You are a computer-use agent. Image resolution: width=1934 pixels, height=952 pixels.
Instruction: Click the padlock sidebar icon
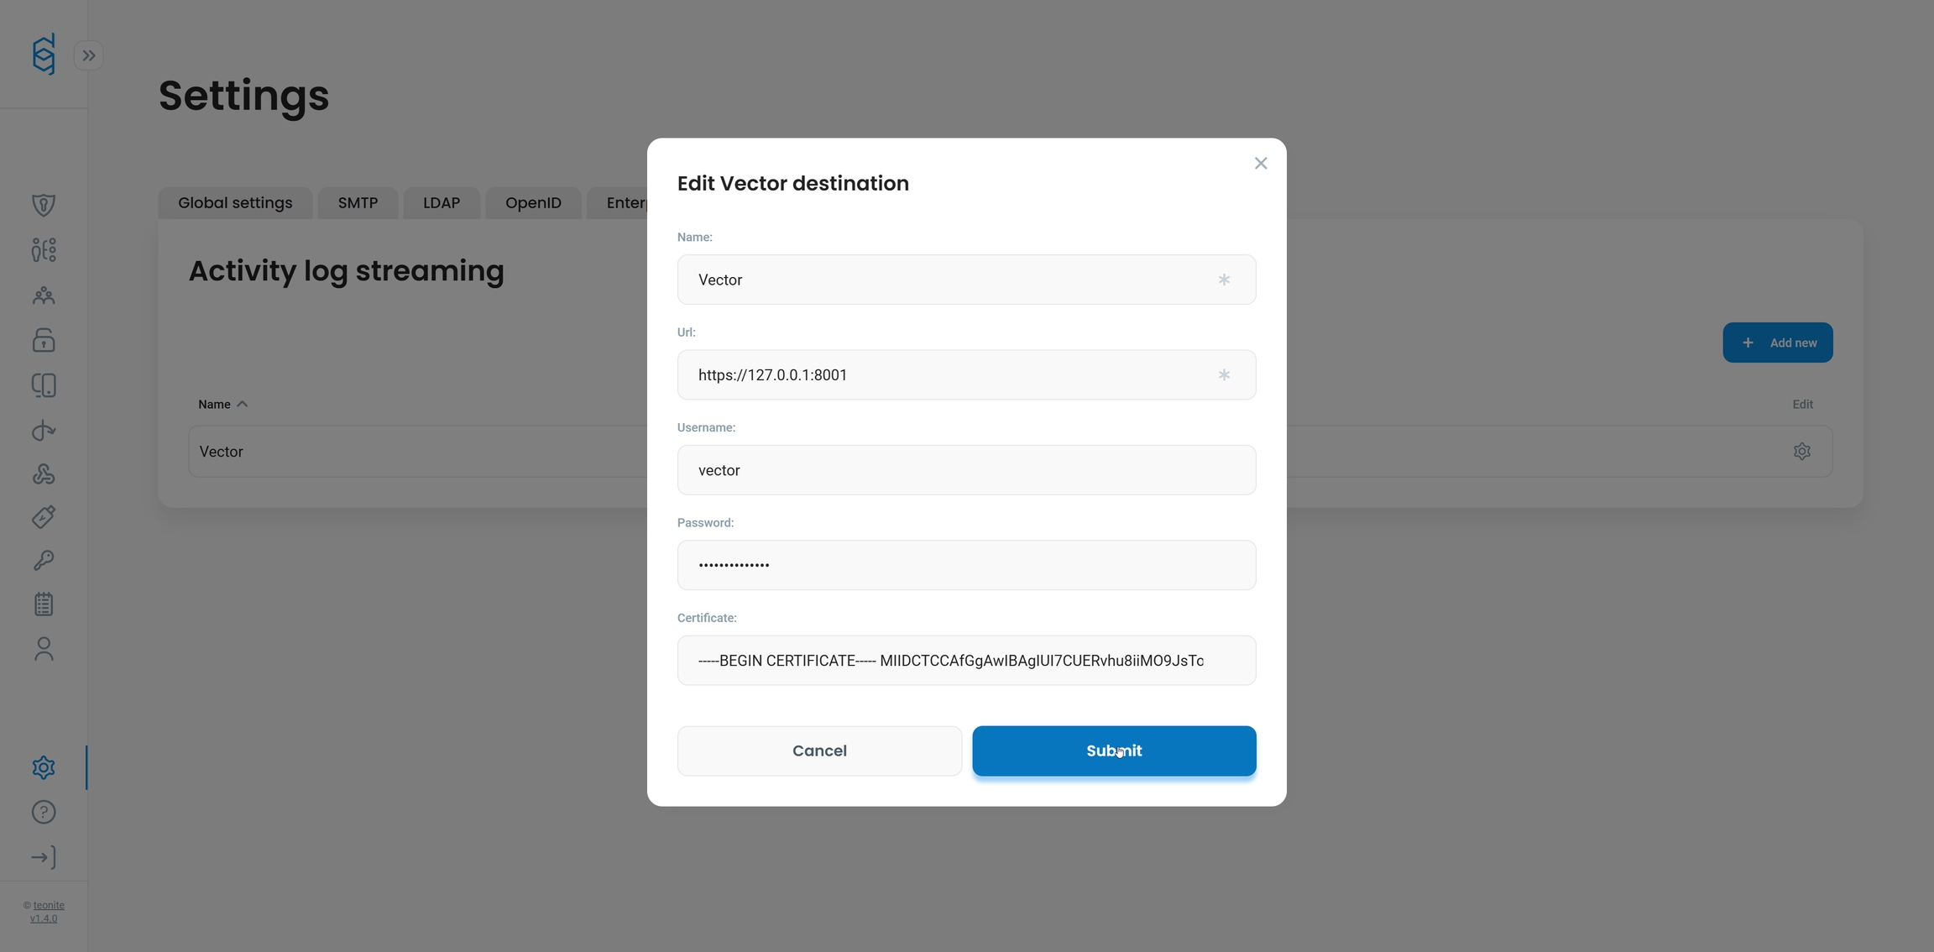coord(44,340)
